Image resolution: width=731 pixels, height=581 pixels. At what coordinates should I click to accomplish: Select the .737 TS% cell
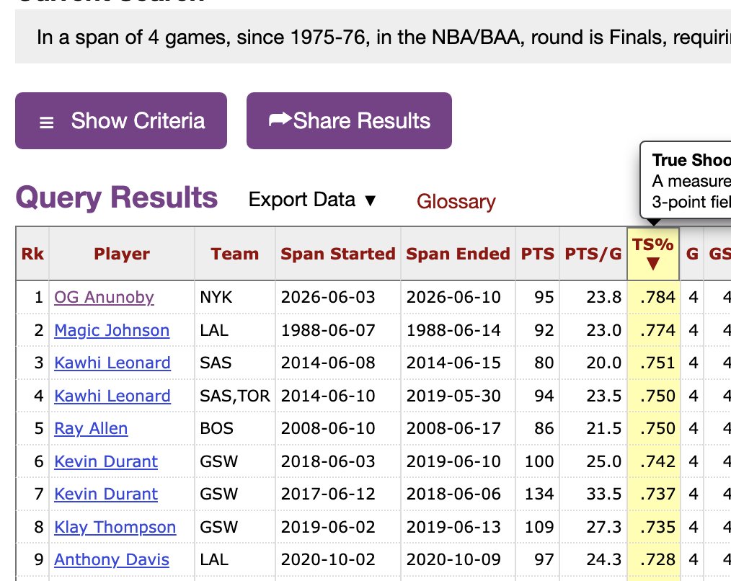[x=654, y=494]
